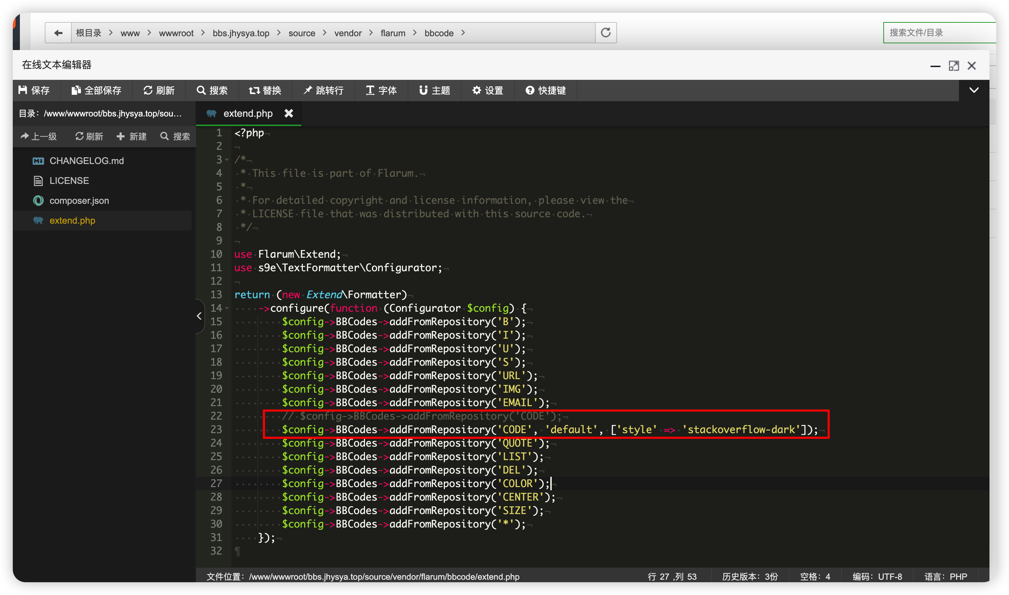The width and height of the screenshot is (1009, 595).
Task: Open the Font (字体) settings
Action: point(370,90)
